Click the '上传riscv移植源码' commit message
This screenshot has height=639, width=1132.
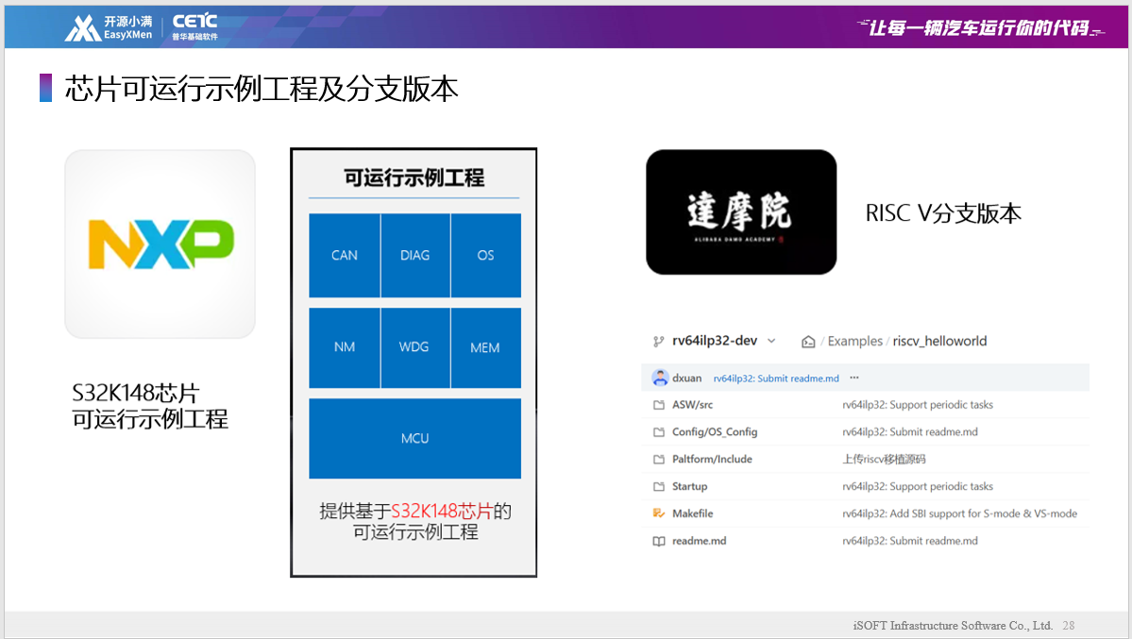[884, 460]
